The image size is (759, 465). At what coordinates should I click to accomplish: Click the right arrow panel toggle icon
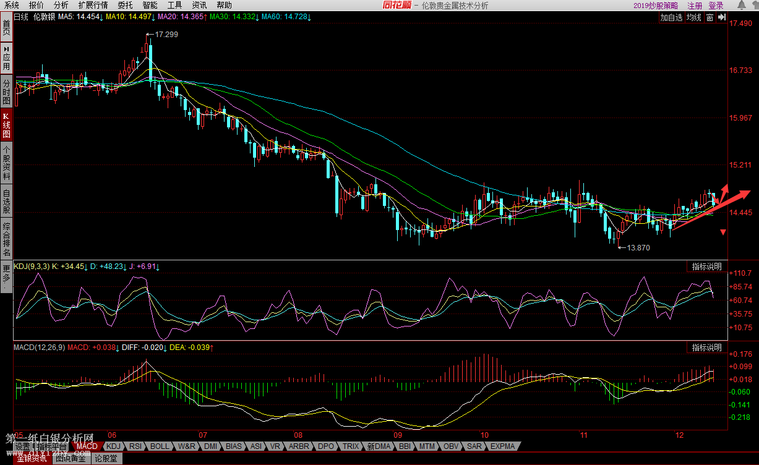point(721,18)
